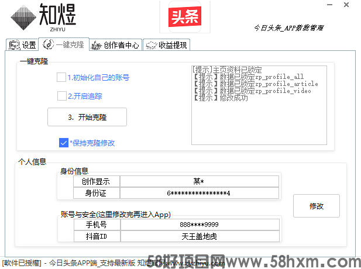Click the 3. 开始克隆 button
This screenshot has width=361, height=269.
87,117
